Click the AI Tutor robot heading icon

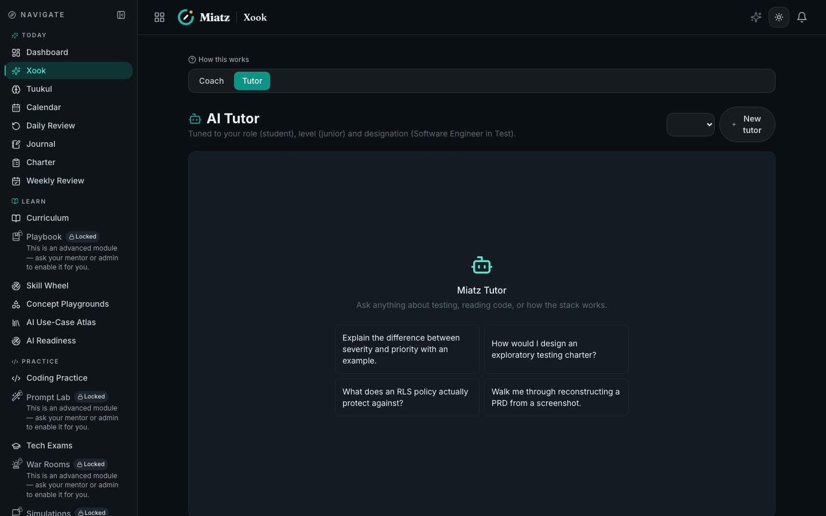pyautogui.click(x=195, y=119)
